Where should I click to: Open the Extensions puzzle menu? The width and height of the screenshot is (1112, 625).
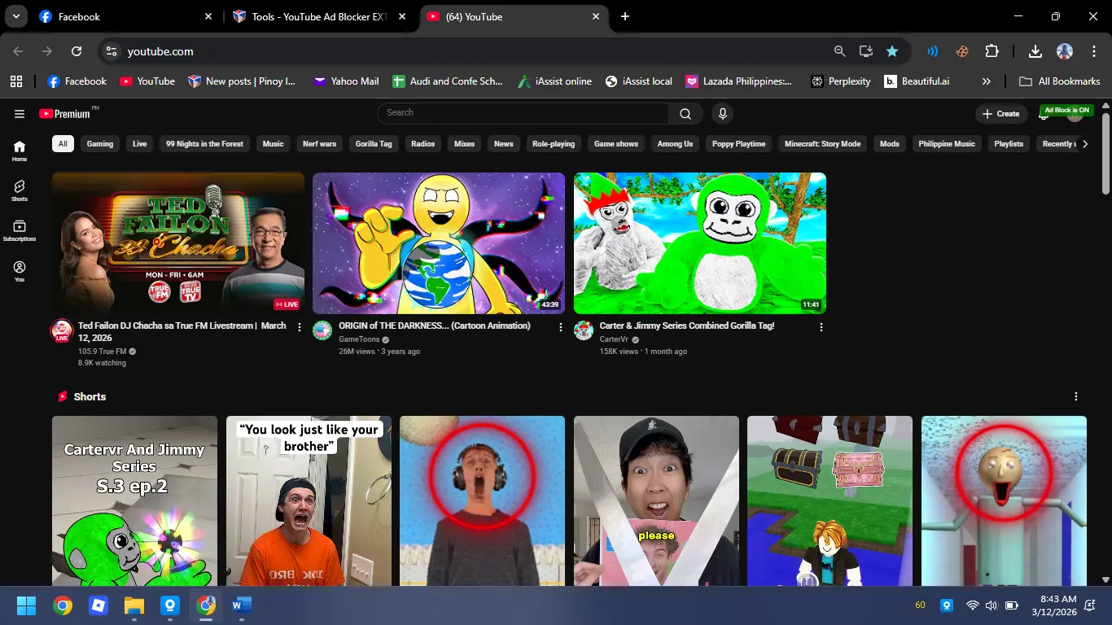992,51
